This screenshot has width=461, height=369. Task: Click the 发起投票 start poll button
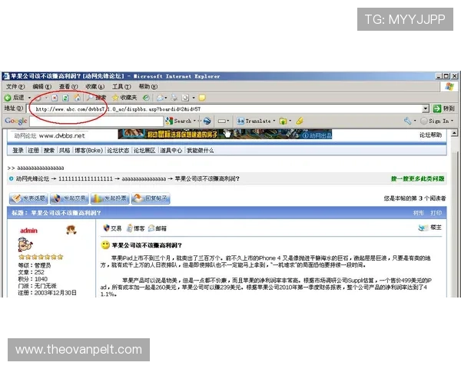point(110,198)
